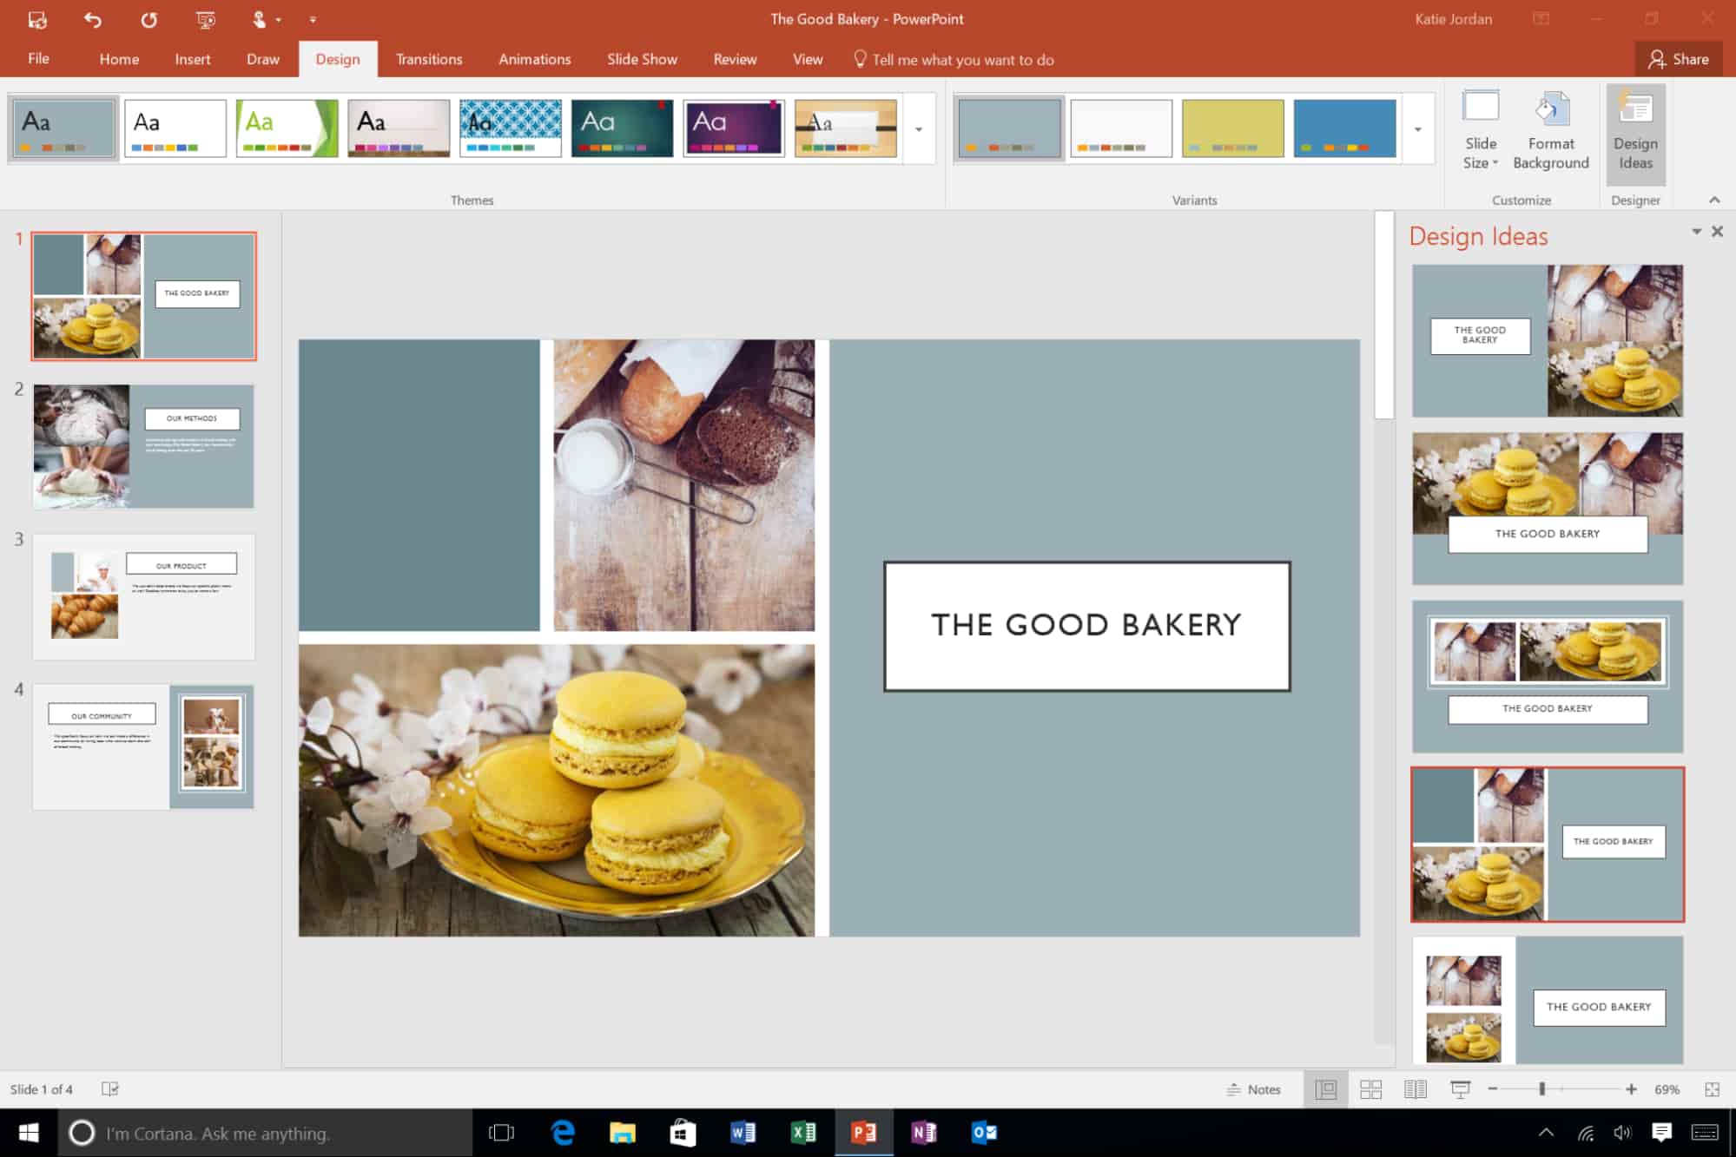The height and width of the screenshot is (1157, 1736).
Task: Adjust the zoom slider
Action: point(1542,1088)
